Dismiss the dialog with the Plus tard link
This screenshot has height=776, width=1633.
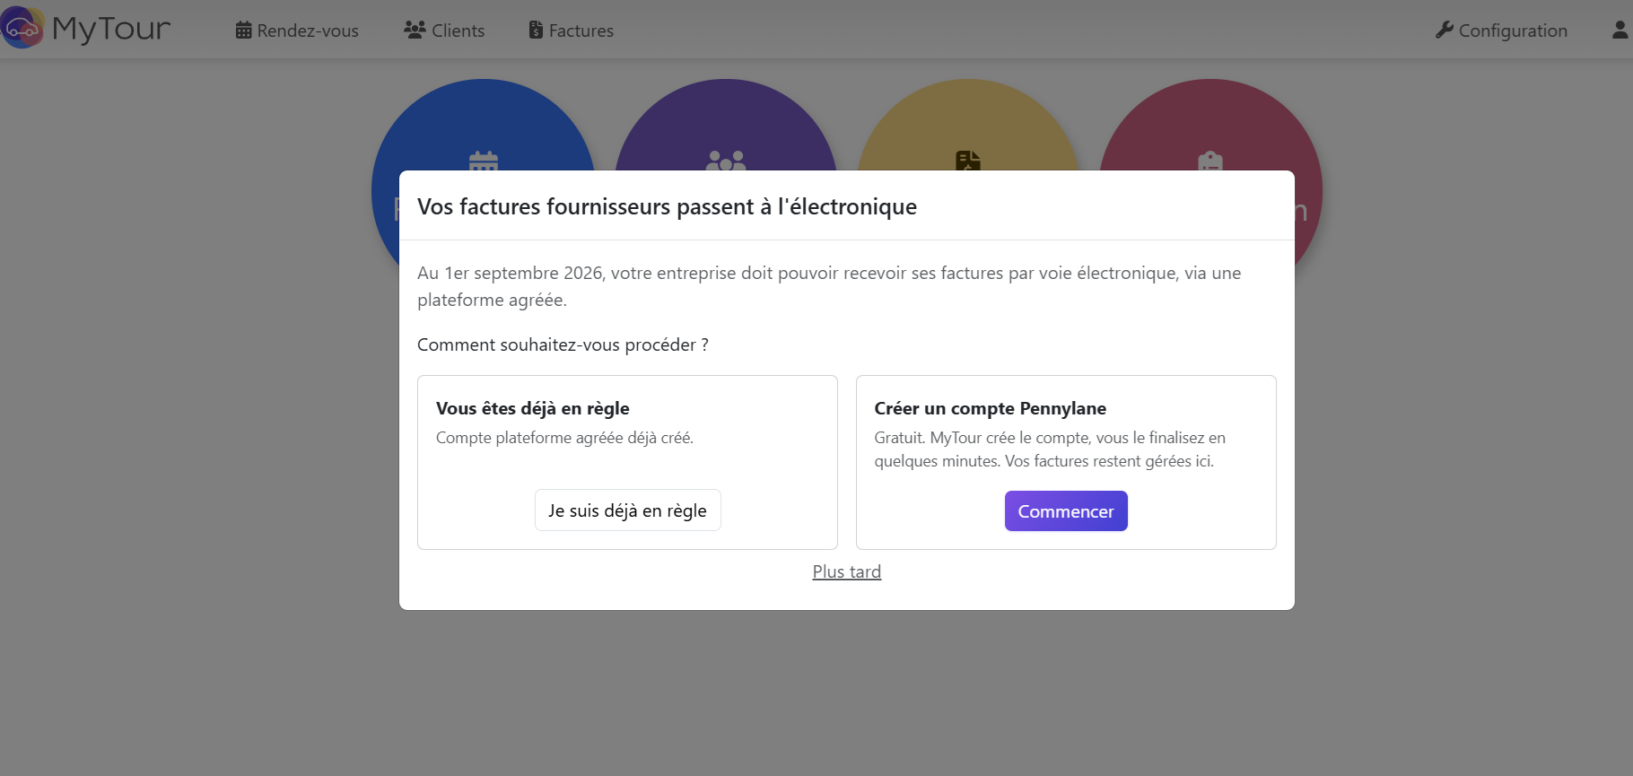coord(847,571)
